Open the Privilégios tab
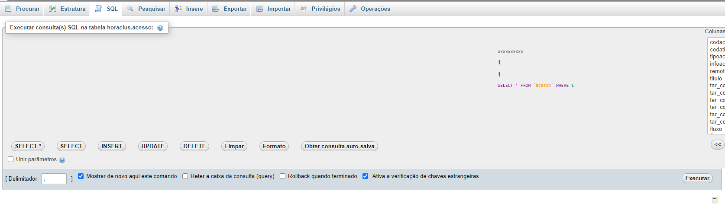The image size is (725, 204). [320, 9]
